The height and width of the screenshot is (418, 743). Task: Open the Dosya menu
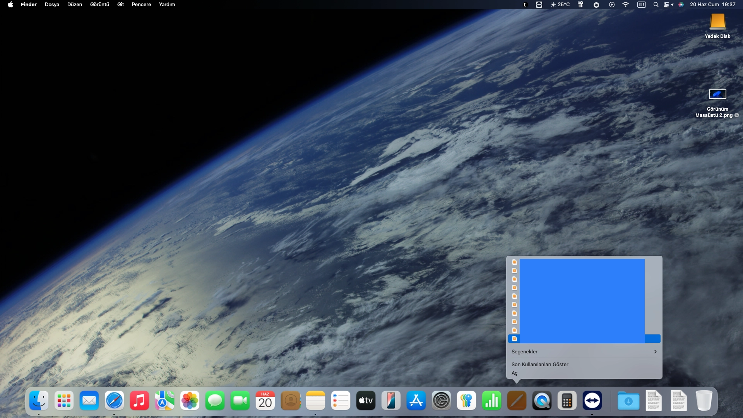click(52, 5)
